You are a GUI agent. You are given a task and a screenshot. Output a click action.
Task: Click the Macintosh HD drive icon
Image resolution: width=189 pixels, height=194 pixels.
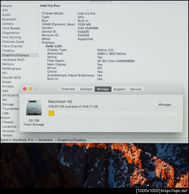[34, 107]
